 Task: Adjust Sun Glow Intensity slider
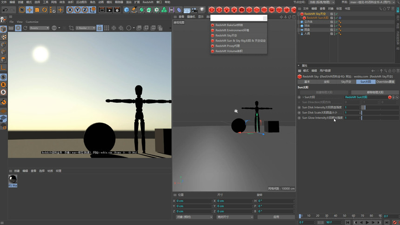coord(380,118)
